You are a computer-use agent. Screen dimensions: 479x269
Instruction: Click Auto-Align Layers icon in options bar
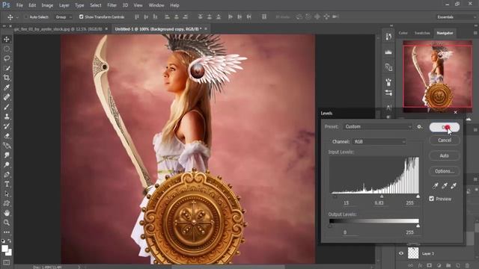[264, 16]
